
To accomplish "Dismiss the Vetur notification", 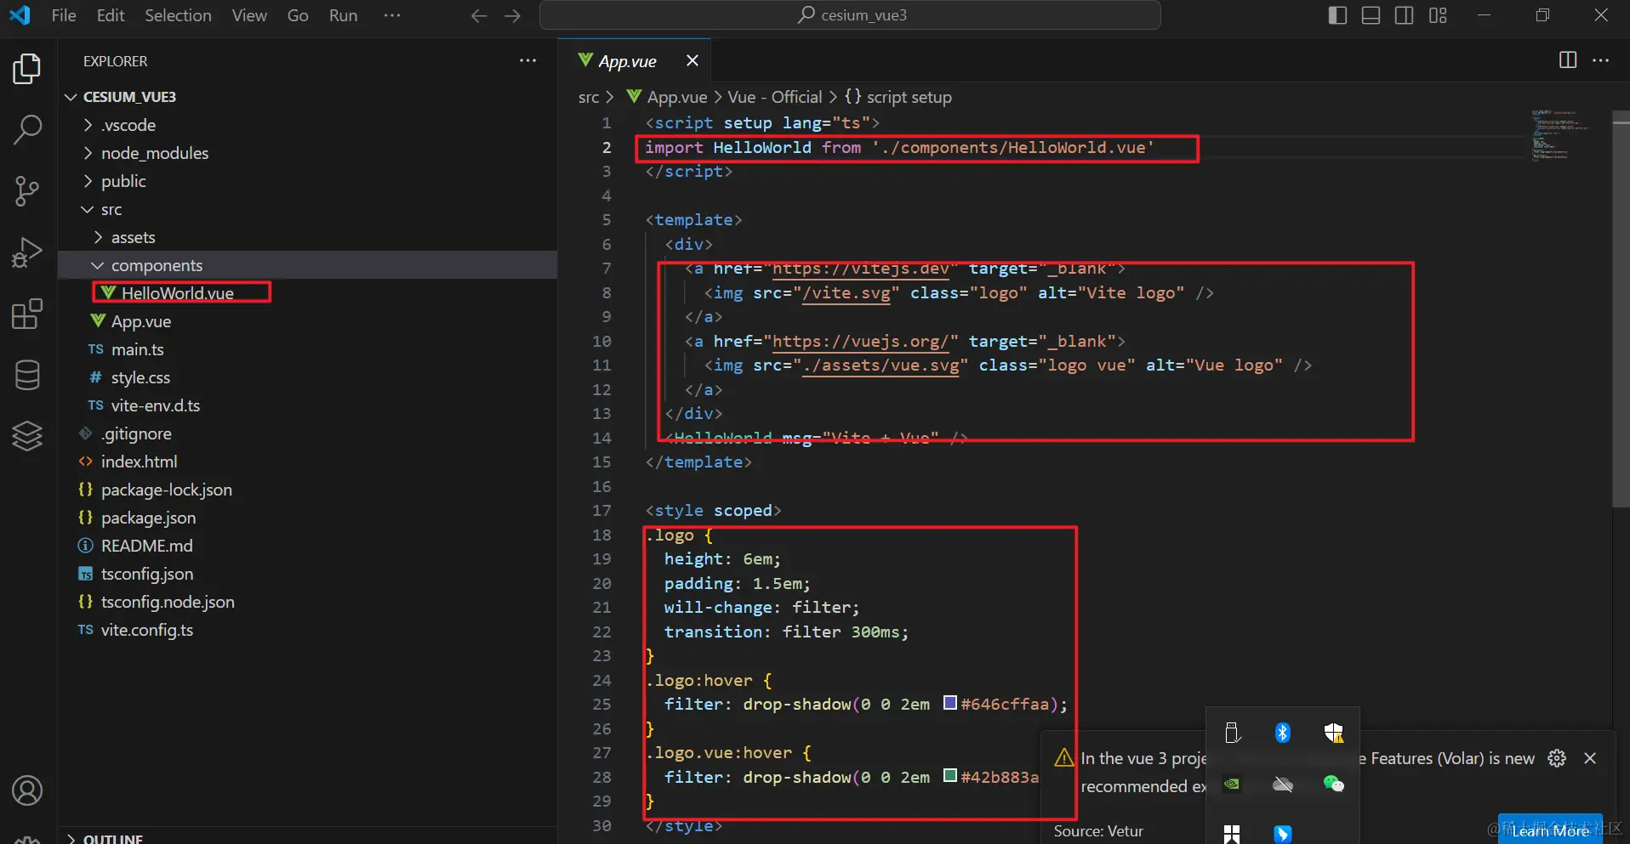I will pos(1590,758).
